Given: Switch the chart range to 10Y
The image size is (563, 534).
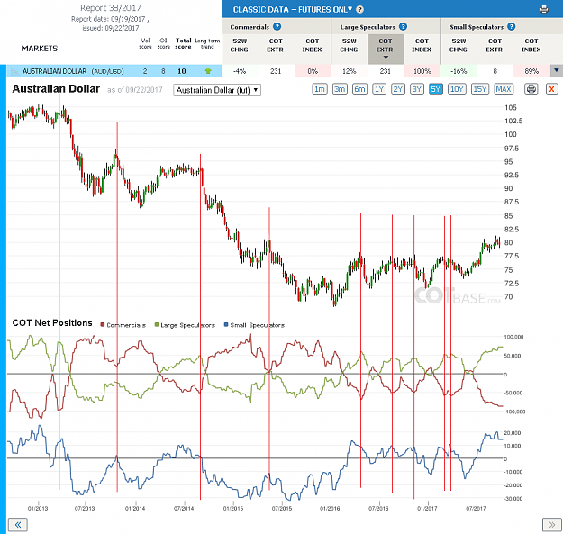Looking at the screenshot, I should [x=457, y=89].
